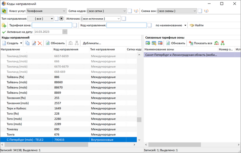Clear the Тарифная зона field with its clear icon

pyautogui.click(x=75, y=25)
